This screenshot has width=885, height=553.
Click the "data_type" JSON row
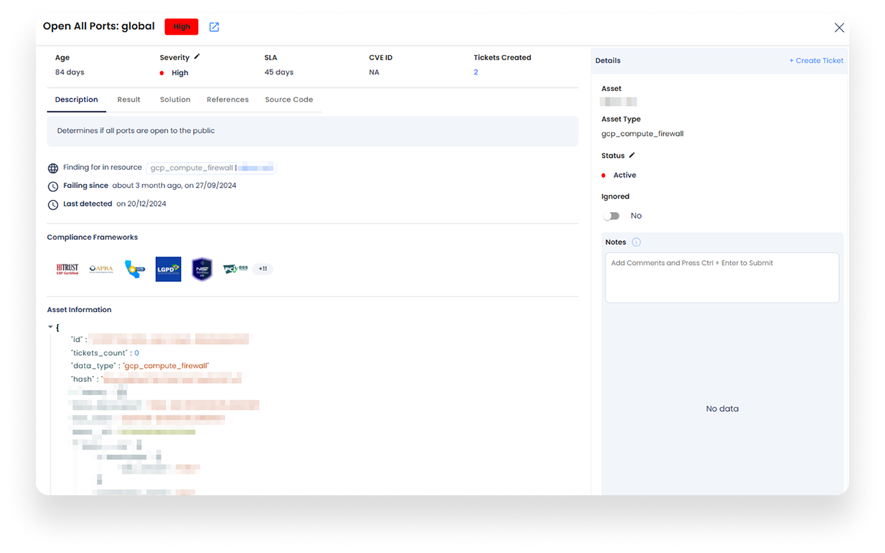coord(140,366)
